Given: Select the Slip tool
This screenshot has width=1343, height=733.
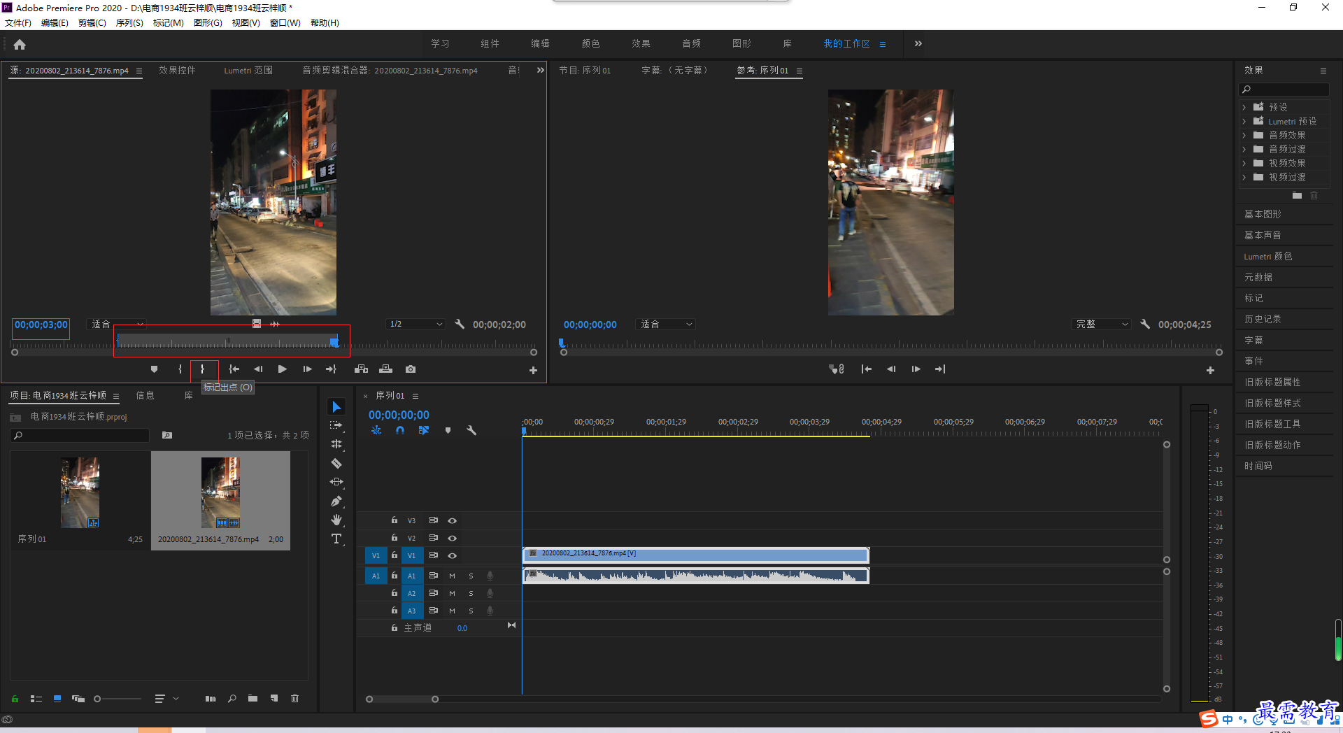Looking at the screenshot, I should click(336, 482).
